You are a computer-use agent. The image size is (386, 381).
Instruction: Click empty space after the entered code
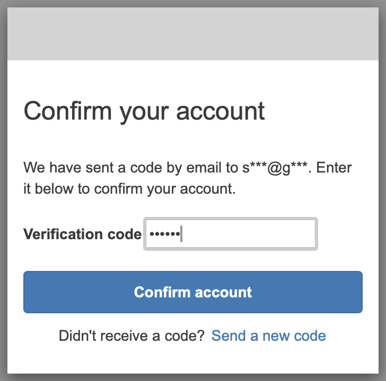(x=249, y=234)
